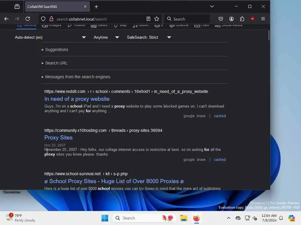This screenshot has height=225, width=301.
Task: Expand Messages from the search engines
Action: click(x=76, y=77)
